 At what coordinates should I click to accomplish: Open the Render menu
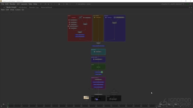tap(13, 4)
